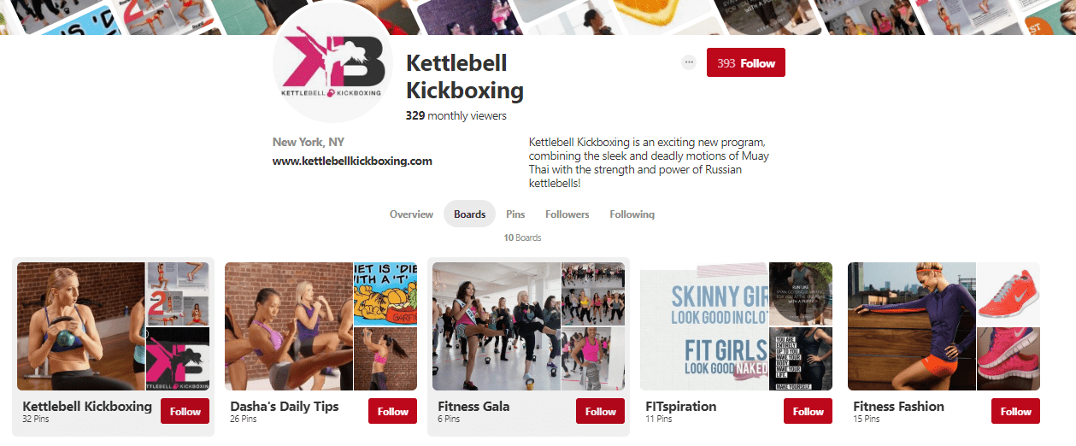Open the three-dot profile options menu

point(689,62)
